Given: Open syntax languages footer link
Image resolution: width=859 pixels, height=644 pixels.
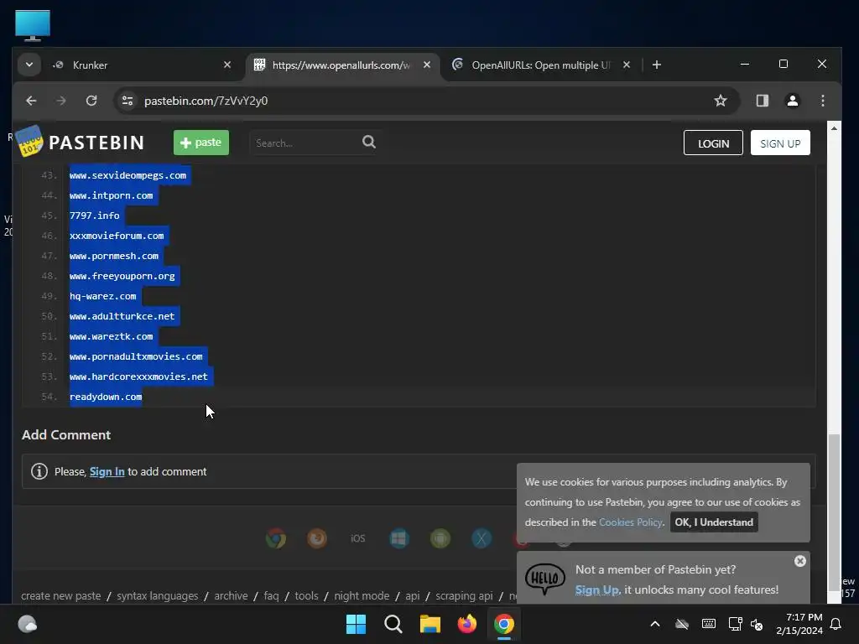Looking at the screenshot, I should [x=157, y=595].
